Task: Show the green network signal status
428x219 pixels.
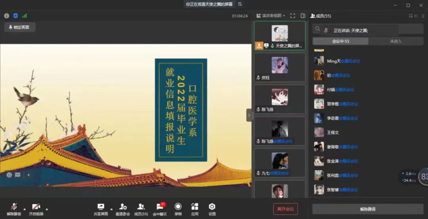Action: pyautogui.click(x=25, y=16)
